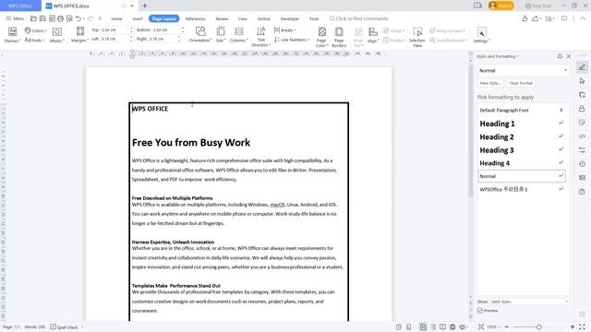Open the Themes gallery
Viewport: 591px width, 332px height.
[12, 35]
